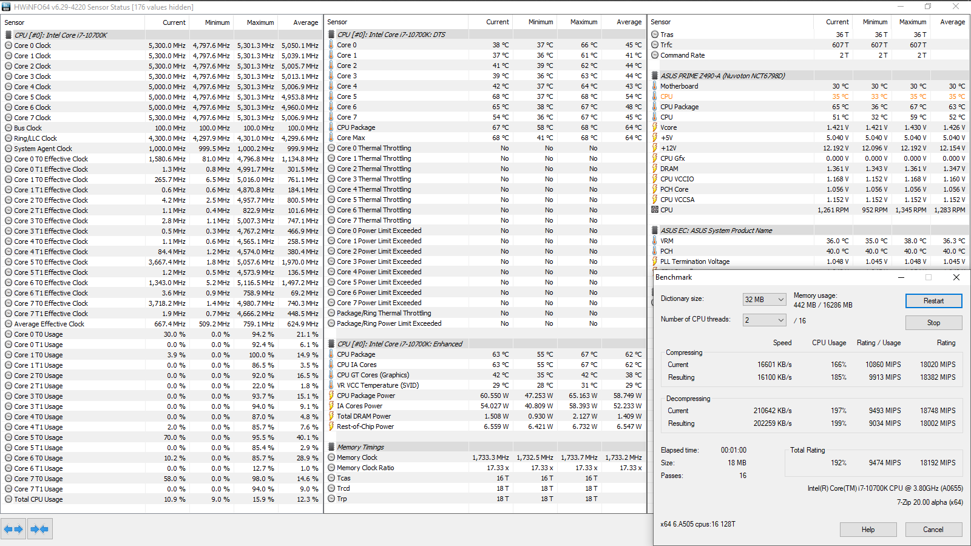
Task: Click the chip icon of ASUS PRIME Z490-A group
Action: (655, 76)
